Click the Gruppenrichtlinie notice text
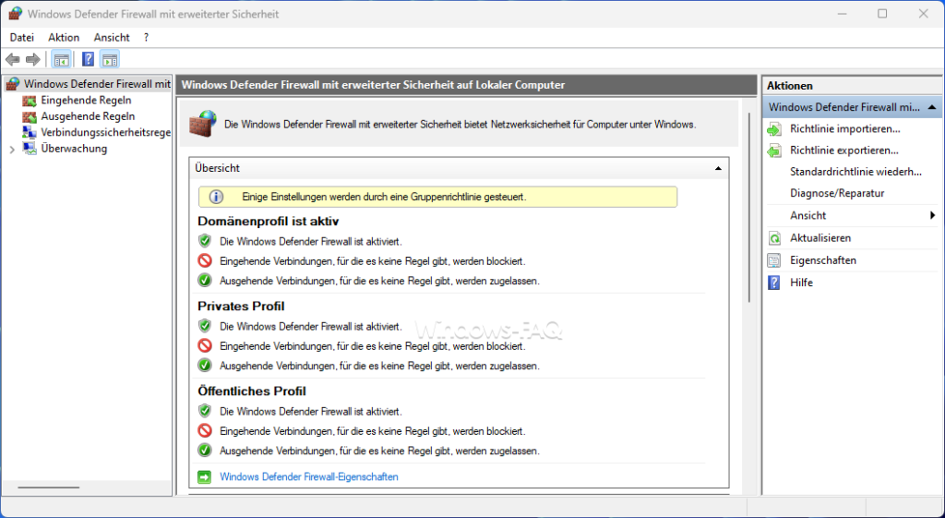945x518 pixels. (x=384, y=198)
